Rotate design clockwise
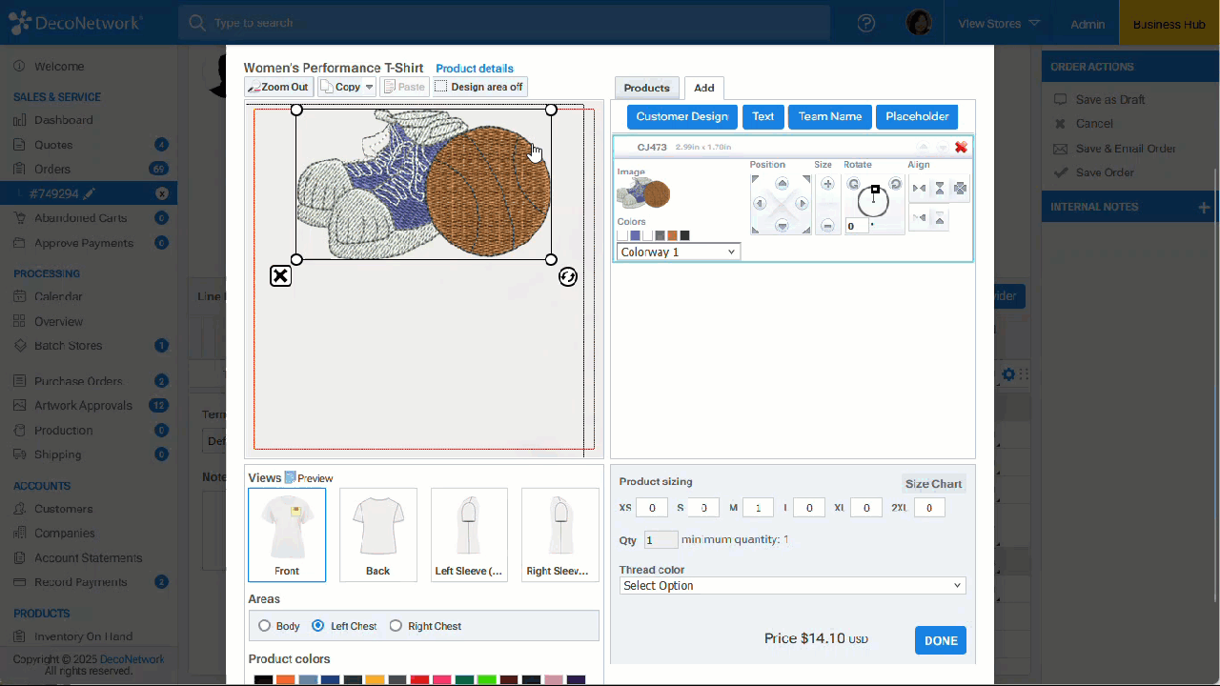1220x686 pixels. pyautogui.click(x=895, y=183)
